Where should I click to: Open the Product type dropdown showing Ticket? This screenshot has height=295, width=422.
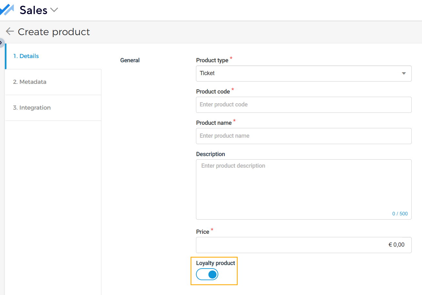coord(297,74)
